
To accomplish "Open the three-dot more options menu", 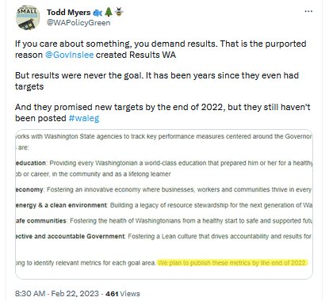I will [x=308, y=11].
